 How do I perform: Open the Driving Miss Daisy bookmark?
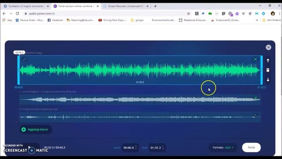click(113, 20)
